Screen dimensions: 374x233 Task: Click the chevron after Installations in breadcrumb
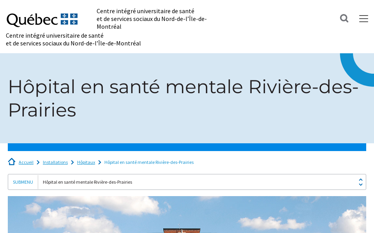72,162
